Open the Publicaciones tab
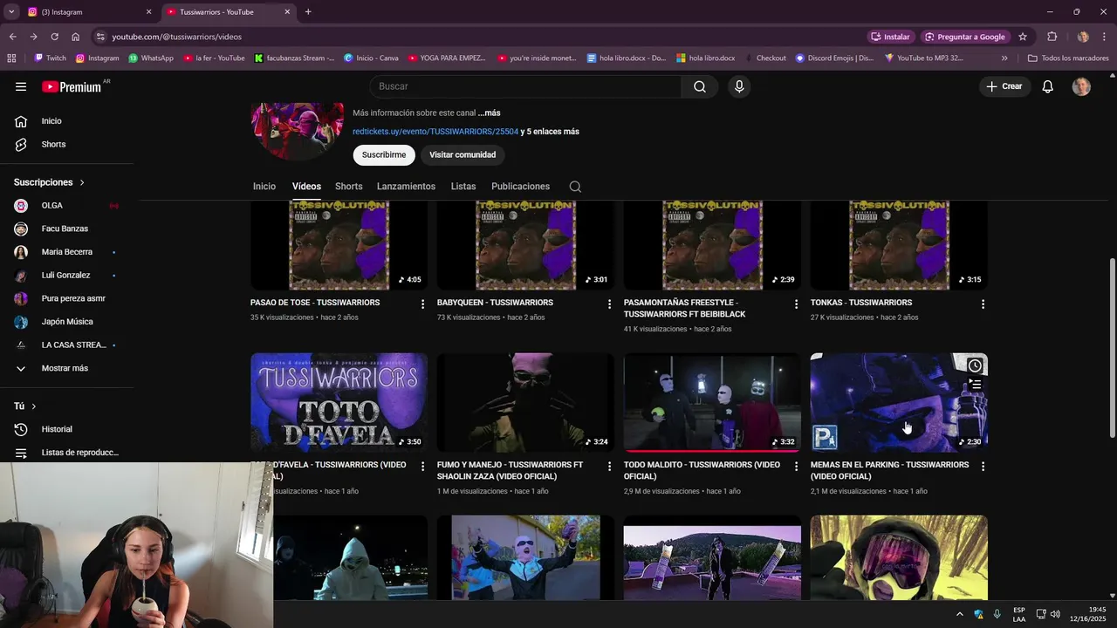 [520, 187]
